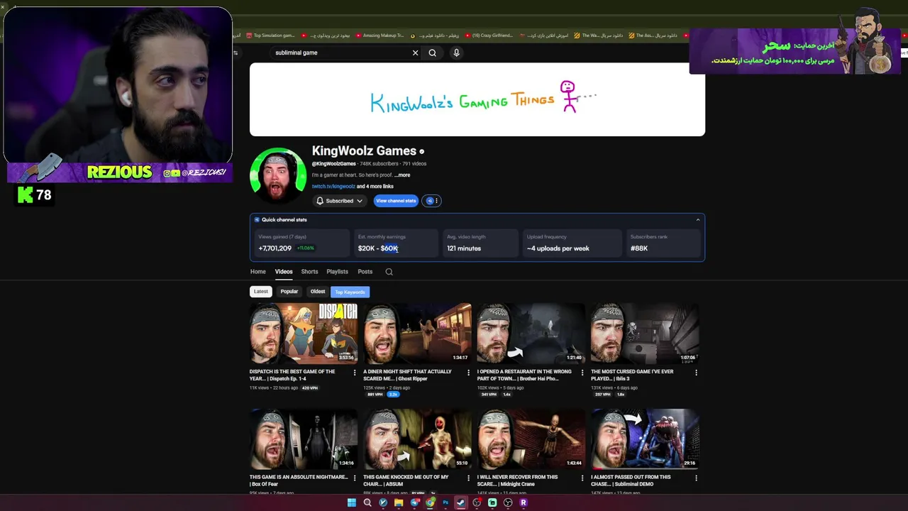Screen dimensions: 908x511
Task: Open more options for Iblis 3 video
Action: 696,373
